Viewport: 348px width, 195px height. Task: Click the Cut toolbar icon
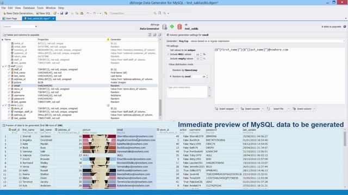72,13
